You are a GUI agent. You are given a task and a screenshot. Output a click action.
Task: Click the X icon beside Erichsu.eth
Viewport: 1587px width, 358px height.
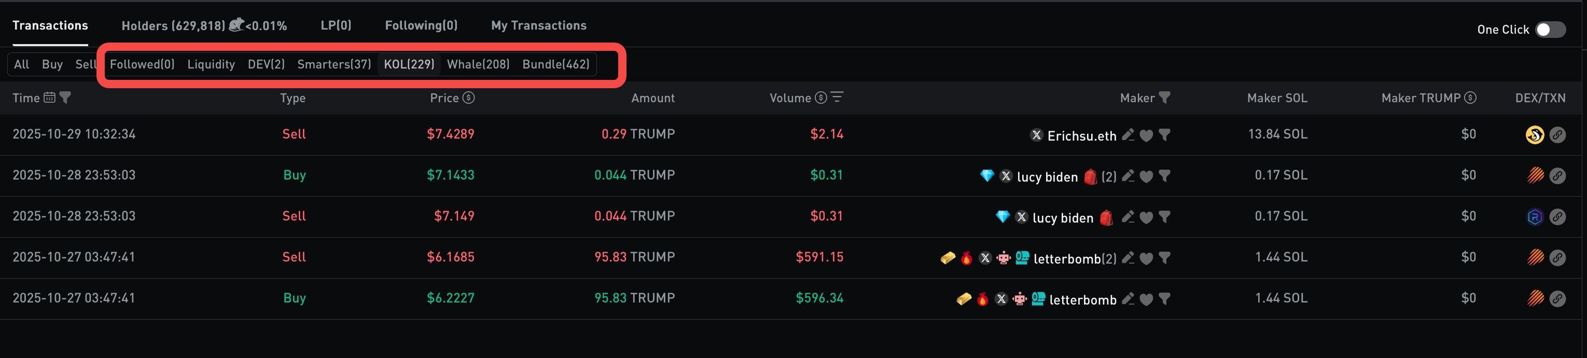tap(1036, 135)
